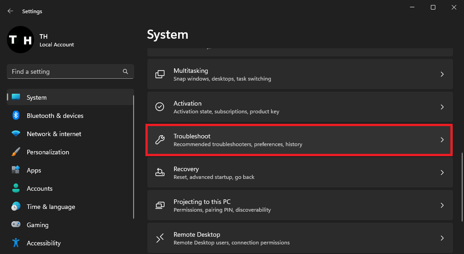Click the Activation checkmark icon

(160, 107)
